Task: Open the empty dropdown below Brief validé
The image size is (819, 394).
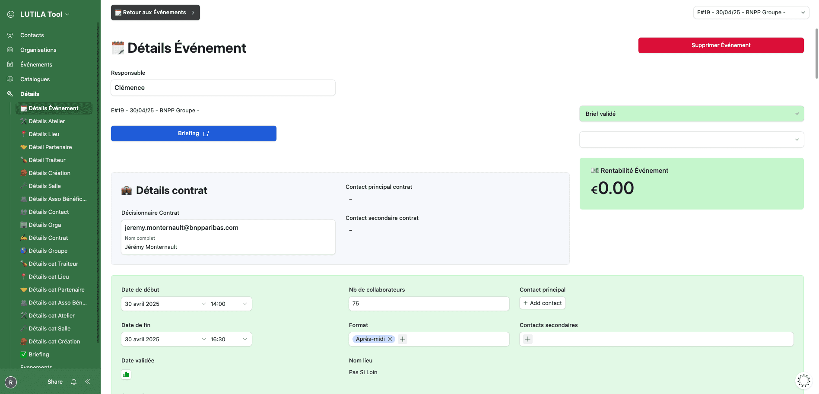Action: click(692, 140)
